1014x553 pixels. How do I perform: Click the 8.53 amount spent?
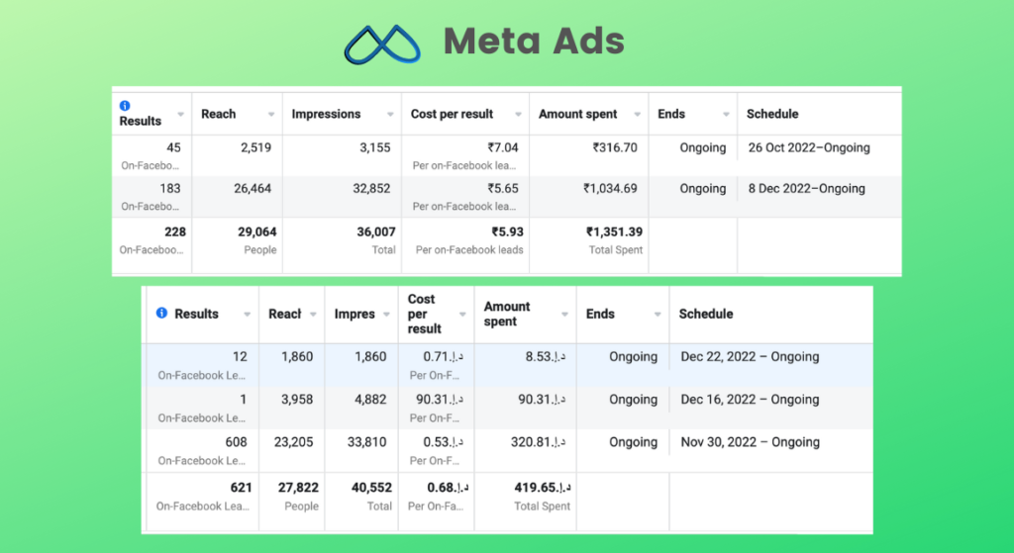(x=546, y=356)
